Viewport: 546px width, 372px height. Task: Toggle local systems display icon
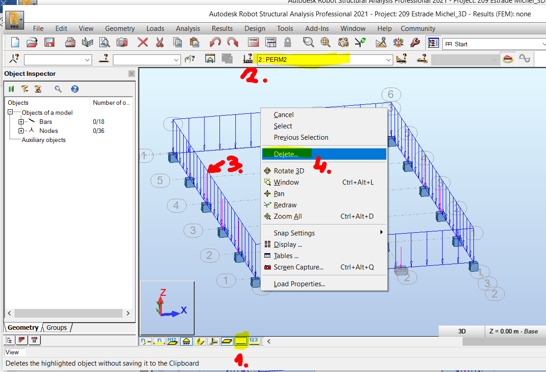pyautogui.click(x=213, y=341)
